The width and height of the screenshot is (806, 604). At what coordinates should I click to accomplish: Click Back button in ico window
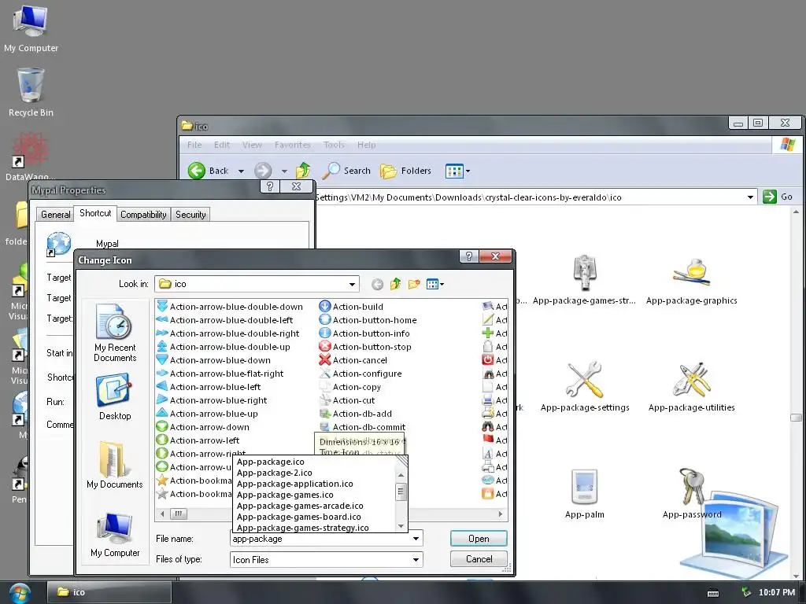(209, 171)
